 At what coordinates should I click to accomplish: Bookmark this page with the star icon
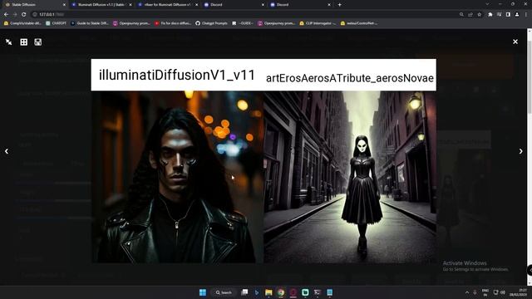479,15
